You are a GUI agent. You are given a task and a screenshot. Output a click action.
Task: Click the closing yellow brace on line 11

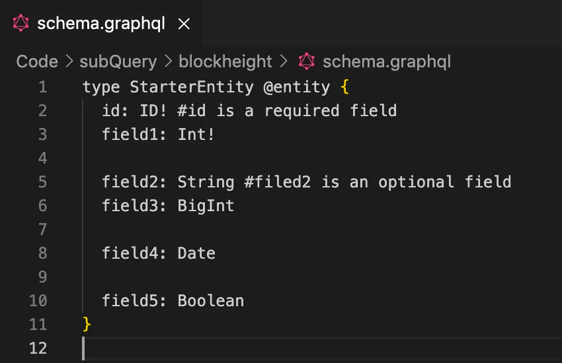point(87,324)
